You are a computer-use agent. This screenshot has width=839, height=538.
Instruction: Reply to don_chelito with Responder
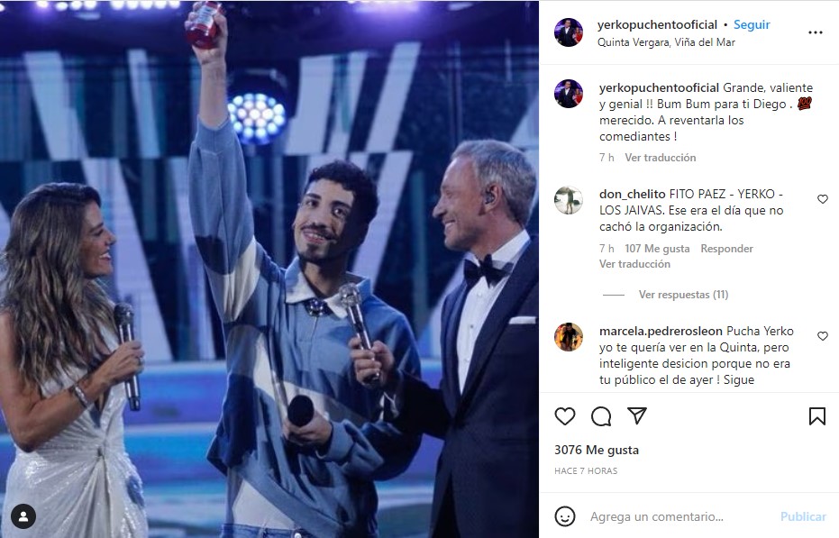726,249
